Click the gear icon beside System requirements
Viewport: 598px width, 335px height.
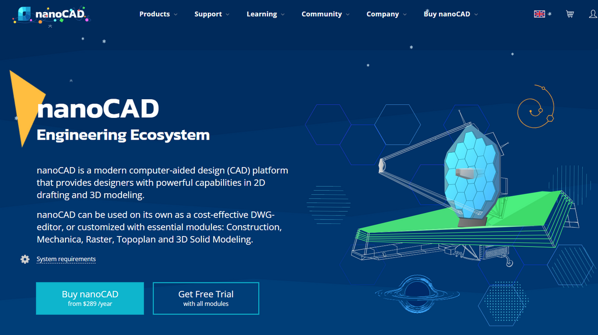point(25,259)
